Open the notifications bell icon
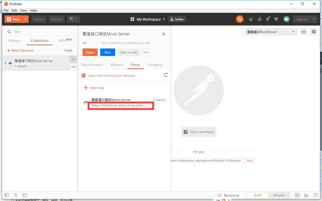The height and width of the screenshot is (201, 322). coord(268,19)
